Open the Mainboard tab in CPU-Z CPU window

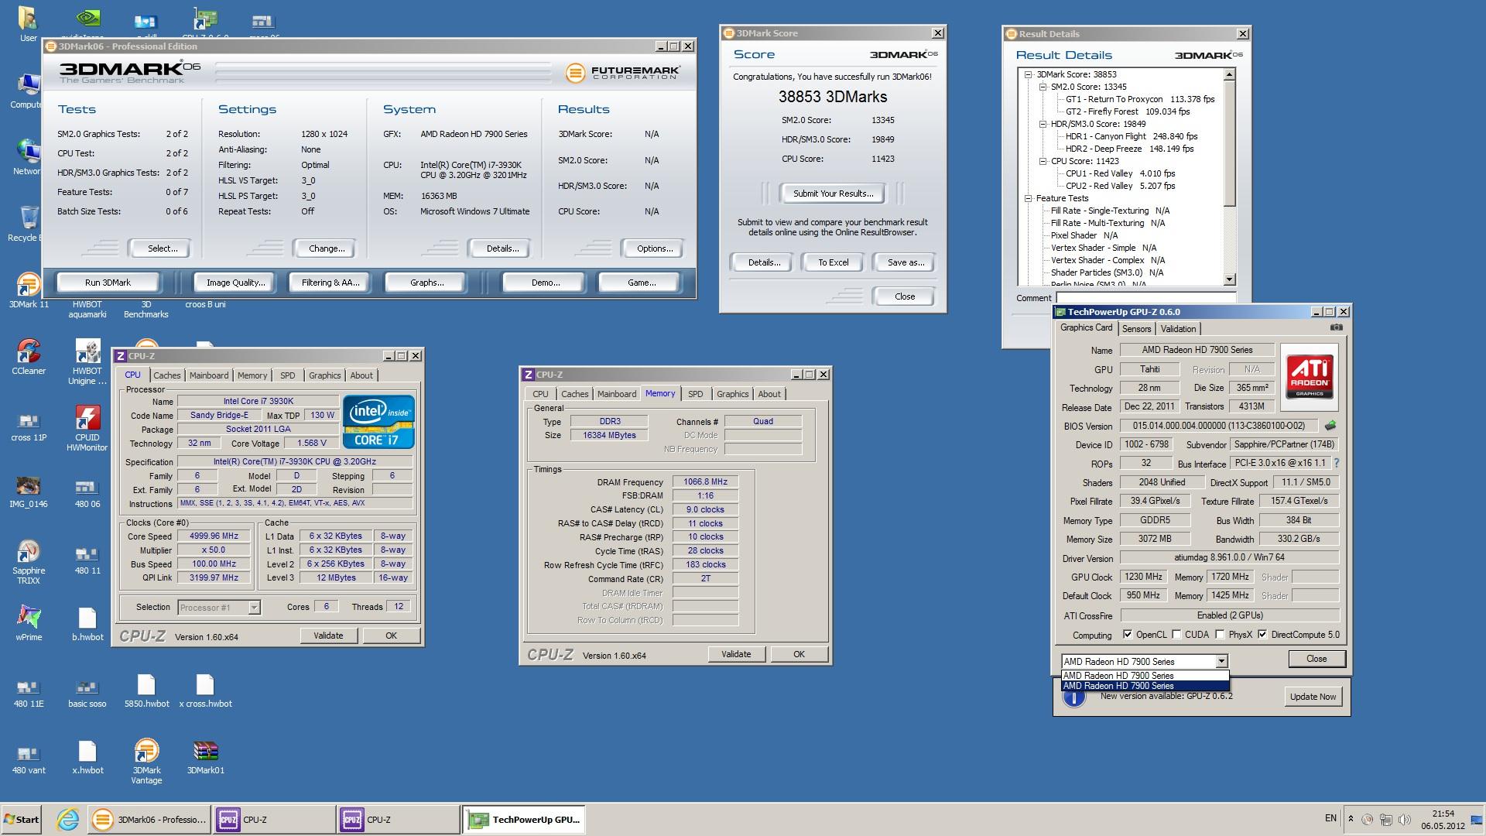click(x=209, y=375)
